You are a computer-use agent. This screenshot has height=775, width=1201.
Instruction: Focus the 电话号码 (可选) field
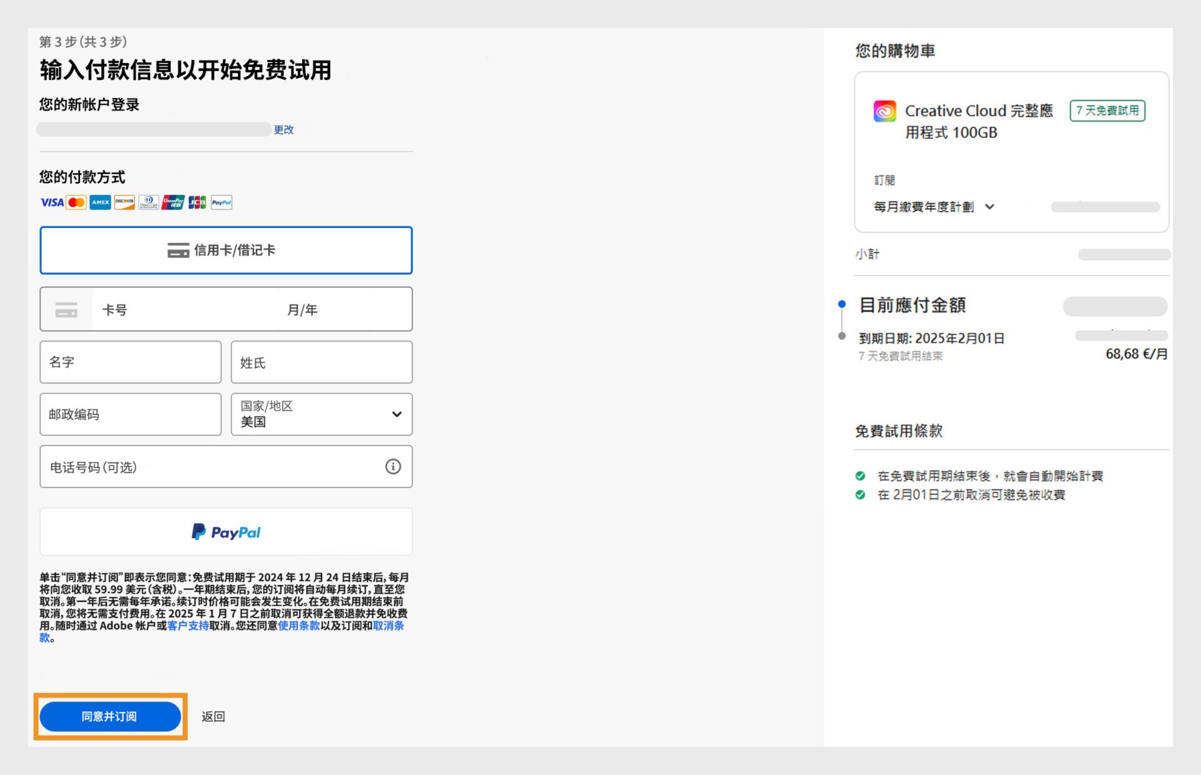coord(226,466)
